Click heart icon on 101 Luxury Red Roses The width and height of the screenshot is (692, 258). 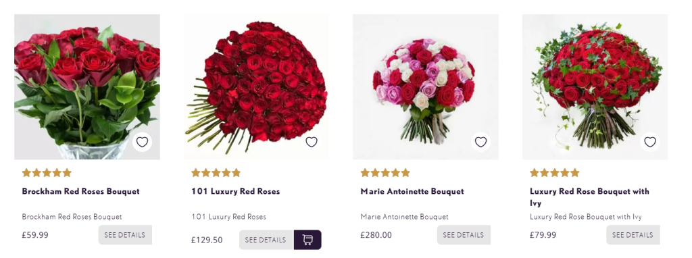pos(312,142)
